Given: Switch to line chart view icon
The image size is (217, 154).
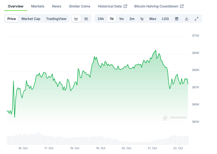Looking at the screenshot, I should pyautogui.click(x=76, y=19).
